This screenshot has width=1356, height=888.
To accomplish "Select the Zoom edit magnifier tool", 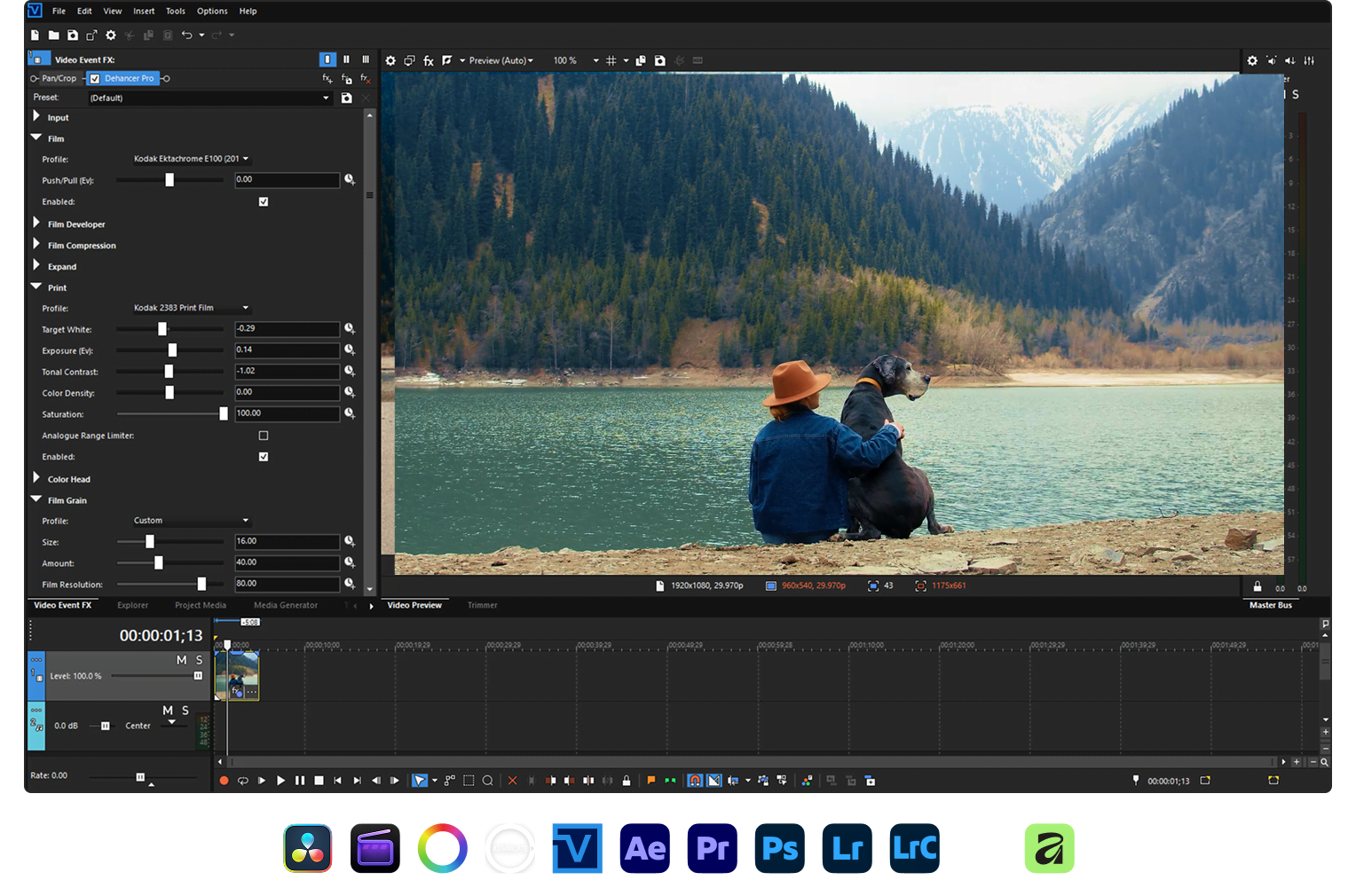I will 487,781.
